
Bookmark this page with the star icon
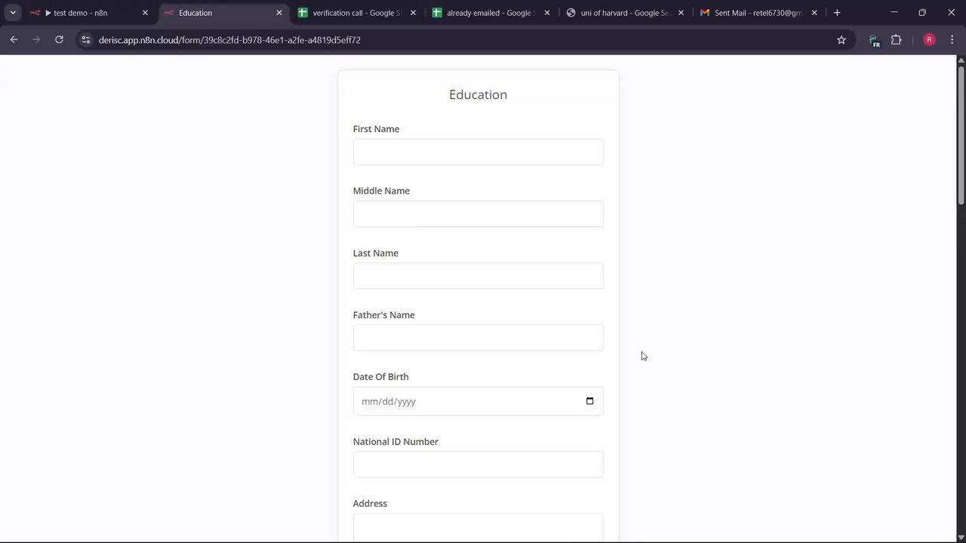[x=841, y=40]
